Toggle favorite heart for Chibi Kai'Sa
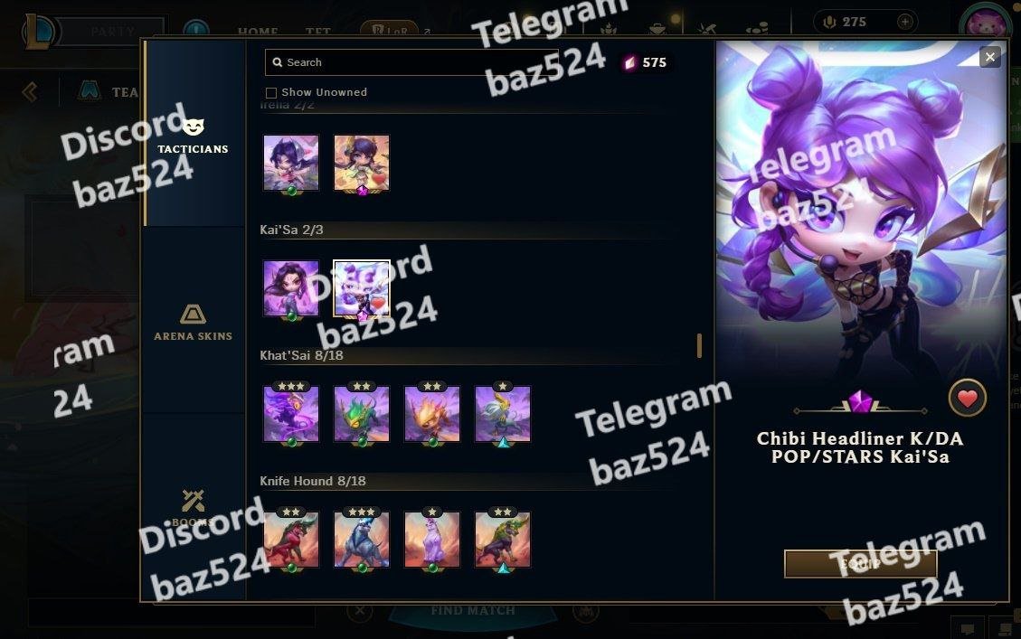 967,398
